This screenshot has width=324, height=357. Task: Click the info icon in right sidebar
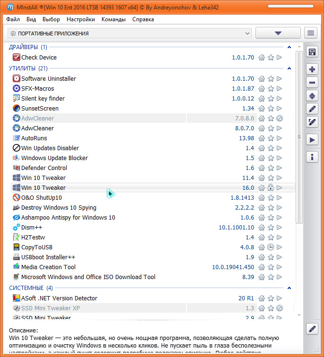pyautogui.click(x=312, y=156)
